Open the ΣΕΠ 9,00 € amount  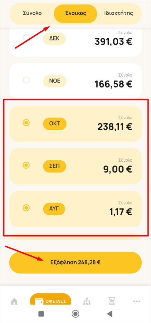tap(117, 169)
